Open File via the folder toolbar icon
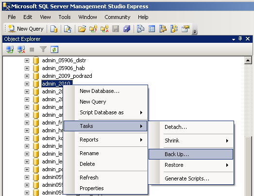Viewport: 254px width, 196px height. (82, 29)
